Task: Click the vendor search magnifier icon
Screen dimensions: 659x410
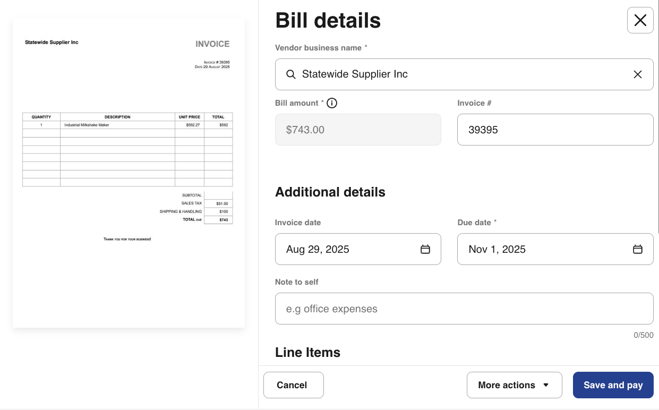Action: (290, 74)
